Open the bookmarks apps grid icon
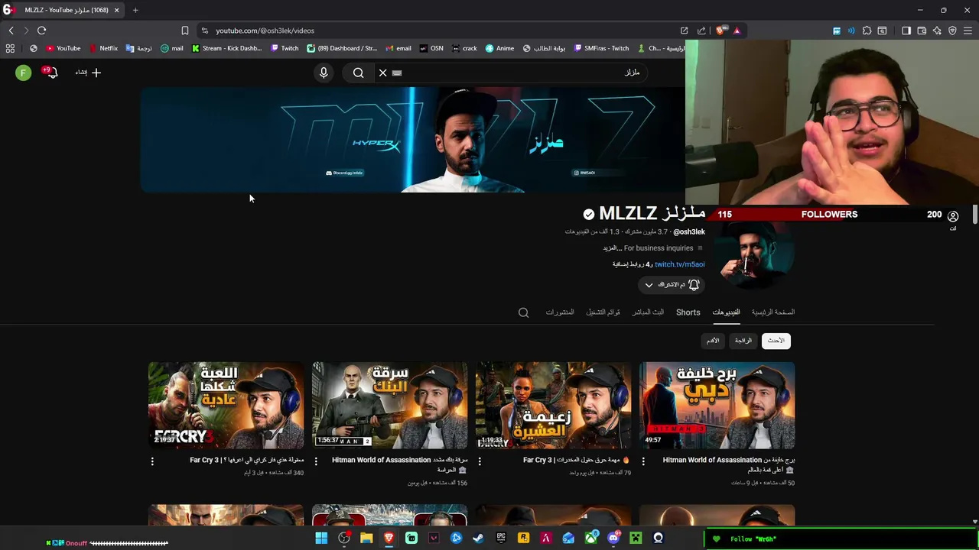This screenshot has height=550, width=979. click(x=10, y=48)
